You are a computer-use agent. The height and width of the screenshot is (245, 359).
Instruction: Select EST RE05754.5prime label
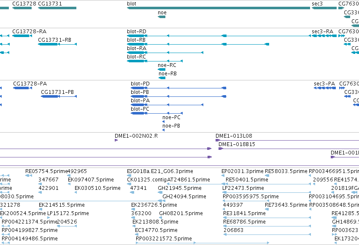46,171
